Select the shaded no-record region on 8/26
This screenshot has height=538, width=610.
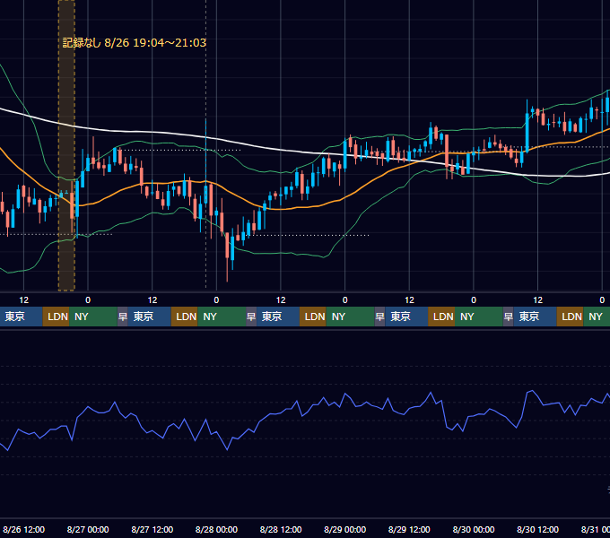[x=66, y=145]
